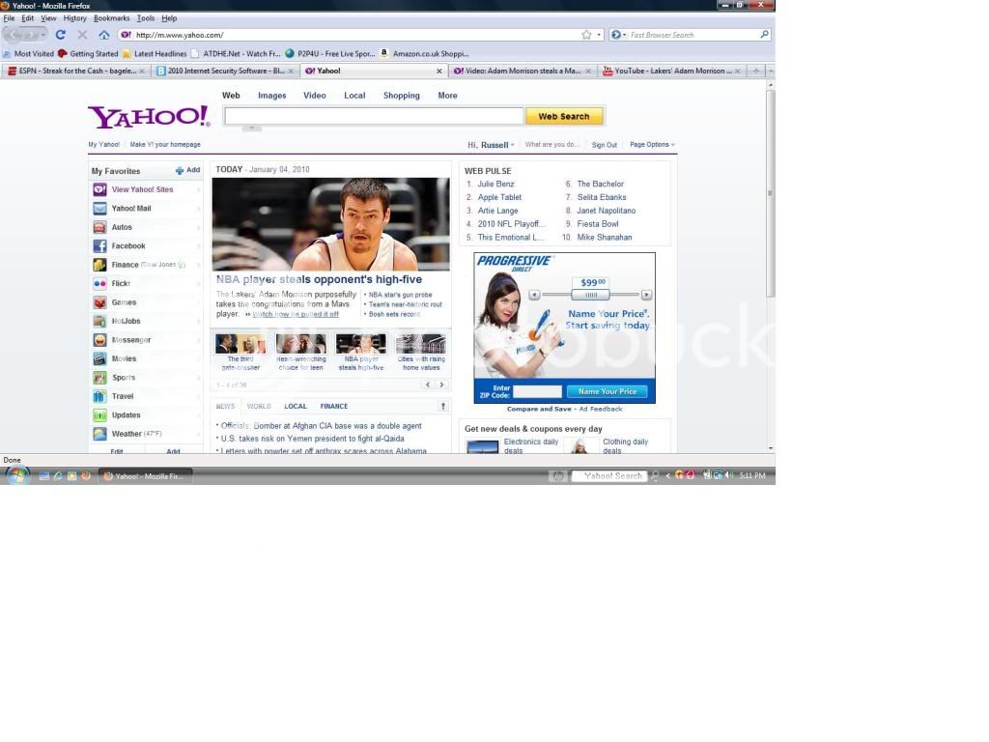Close the Yahoo! browser tab
This screenshot has height=742, width=989.
click(439, 71)
